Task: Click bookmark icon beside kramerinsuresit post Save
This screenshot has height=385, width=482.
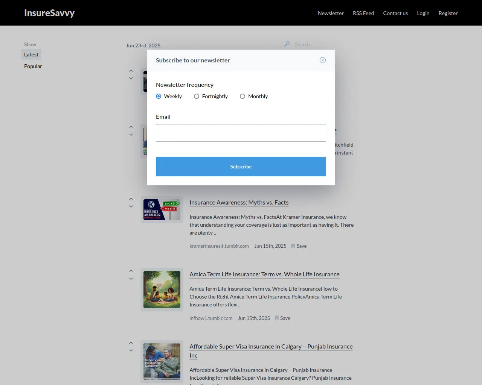Action: click(293, 246)
